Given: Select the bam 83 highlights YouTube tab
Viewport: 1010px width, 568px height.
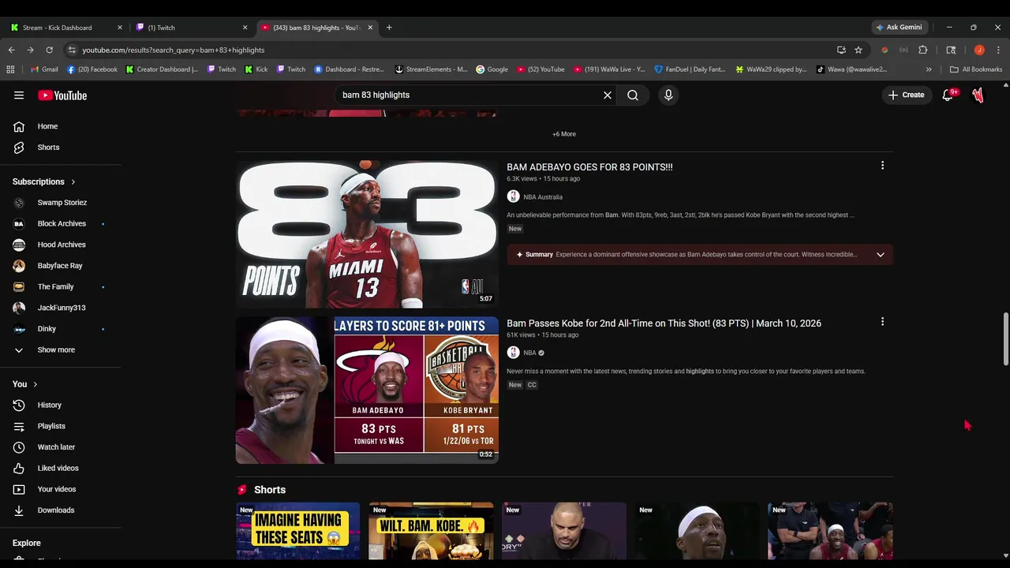Looking at the screenshot, I should pyautogui.click(x=316, y=28).
